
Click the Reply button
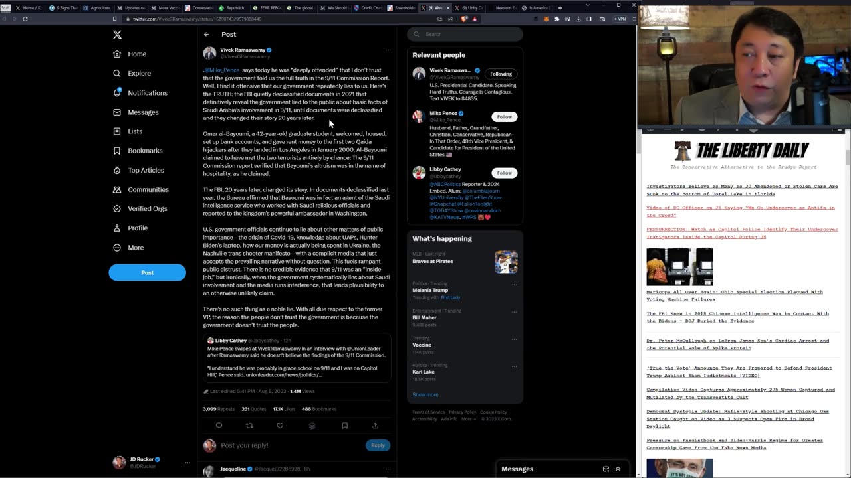tap(378, 445)
